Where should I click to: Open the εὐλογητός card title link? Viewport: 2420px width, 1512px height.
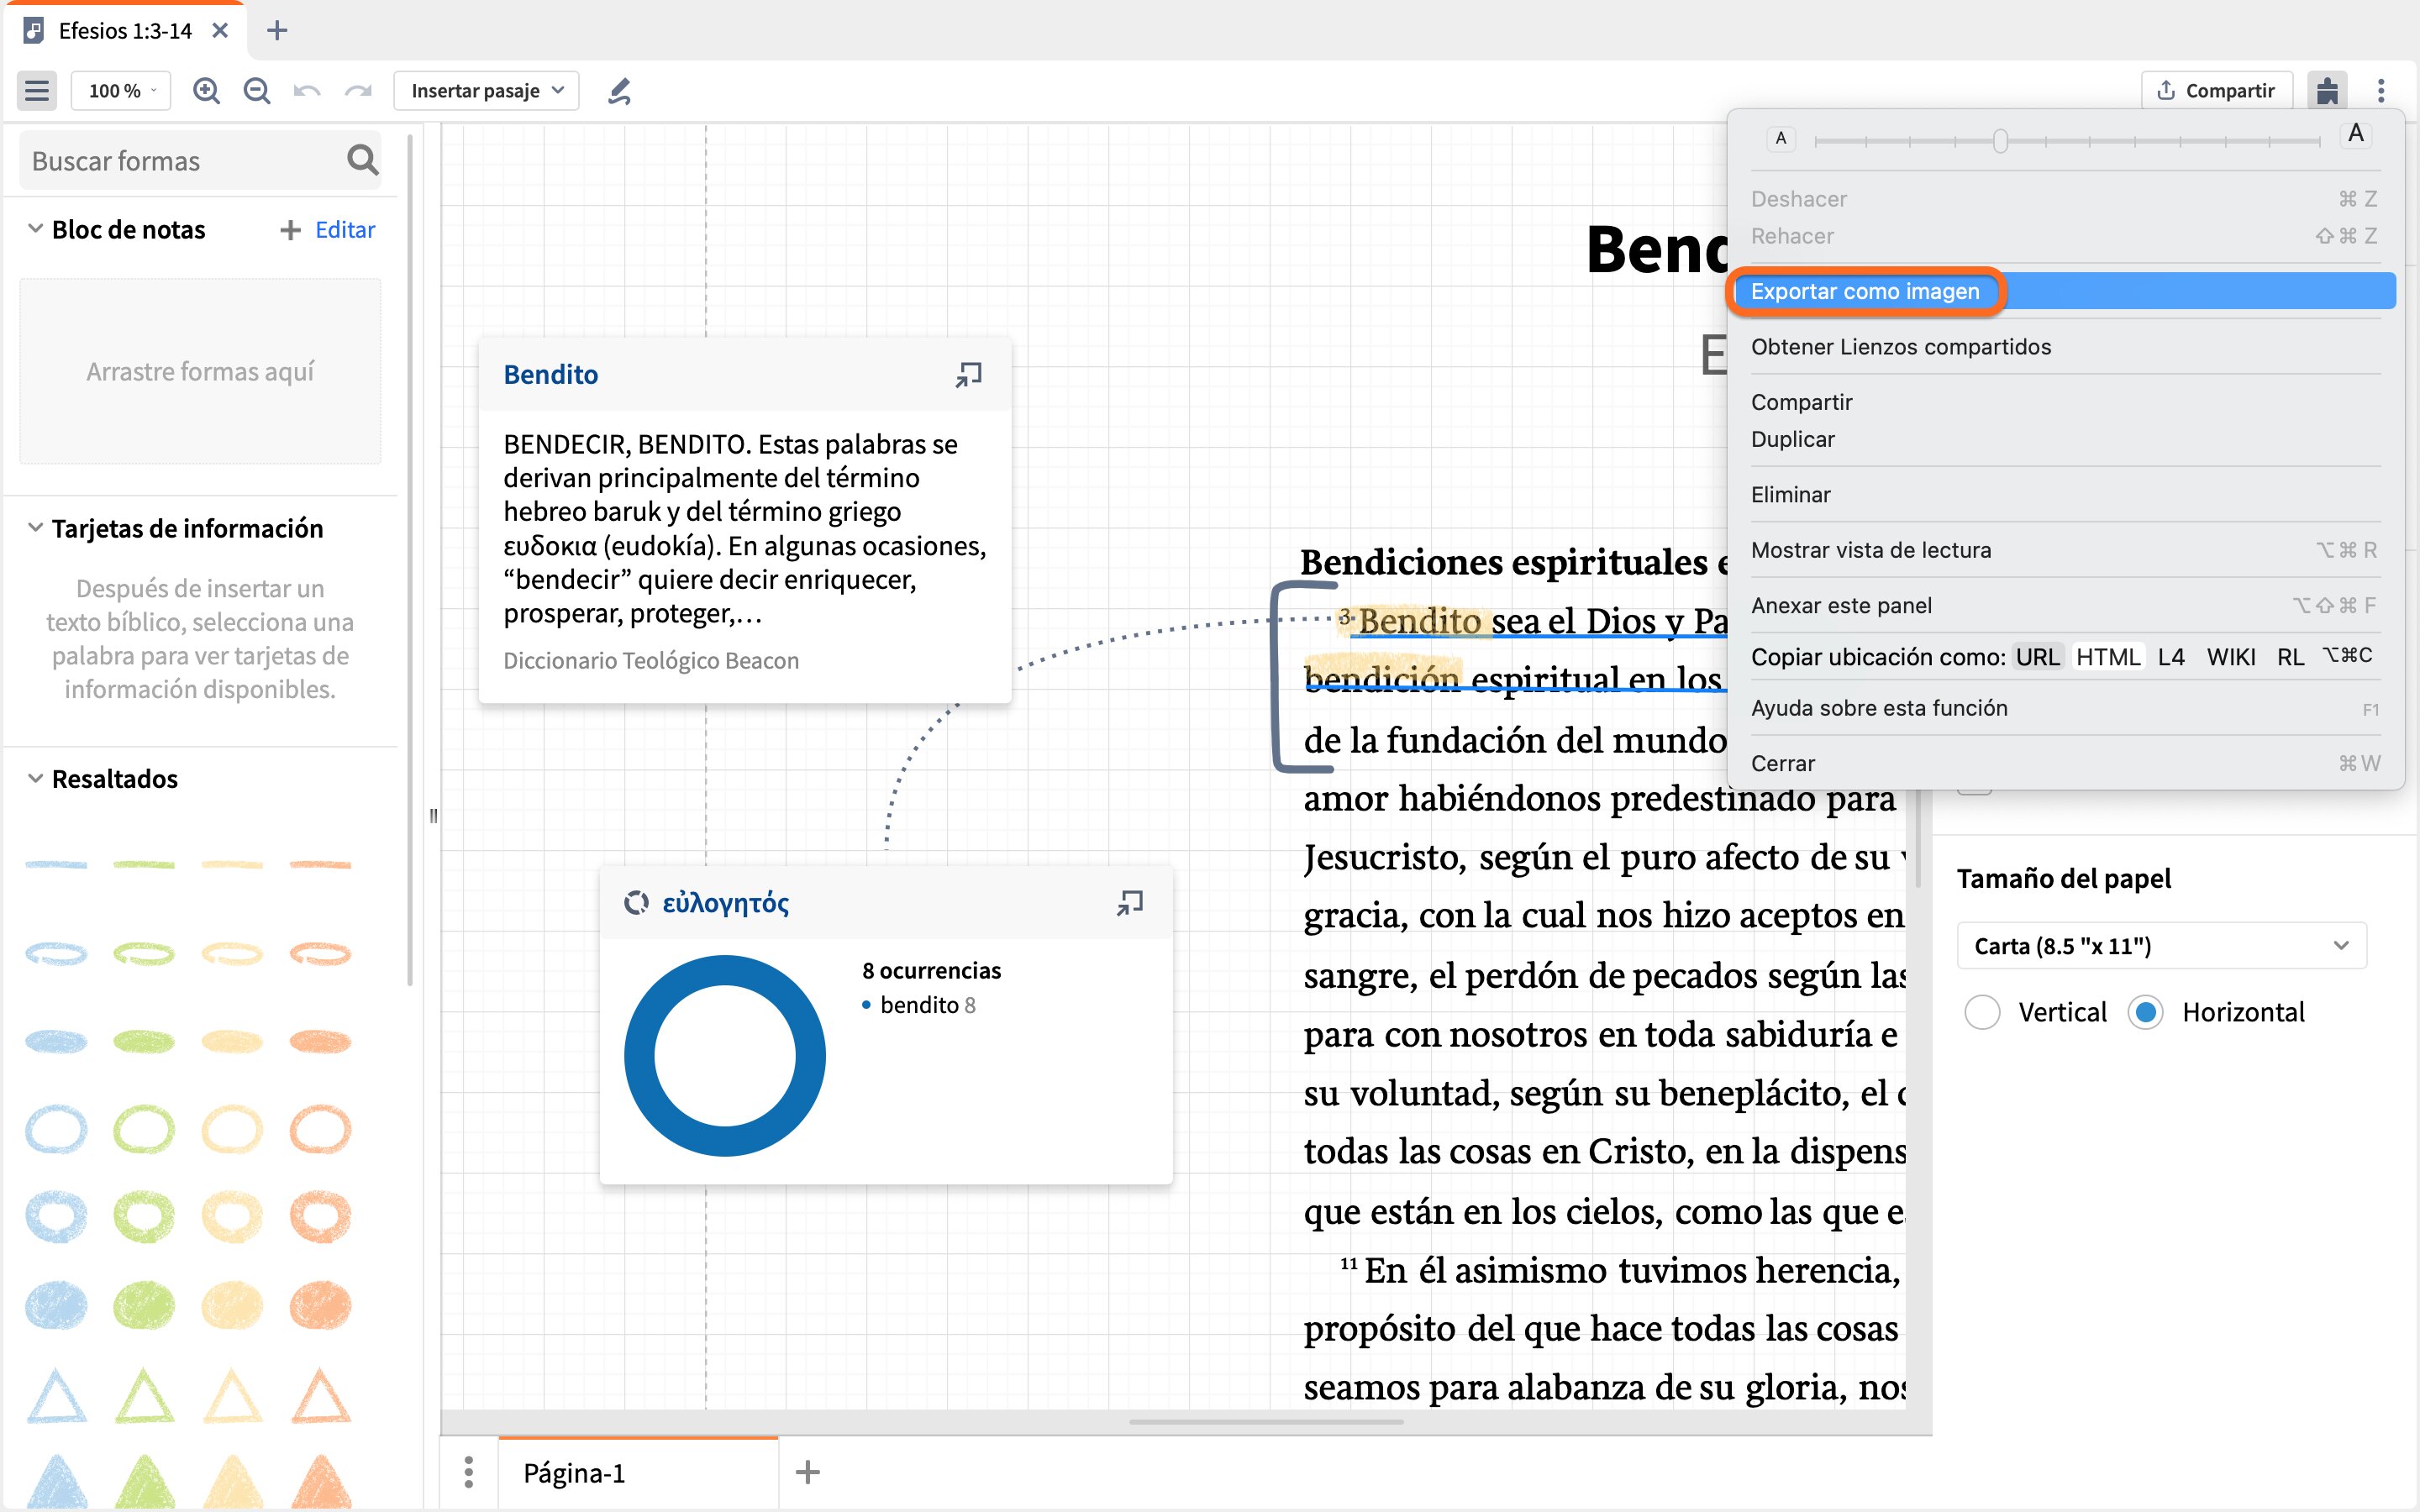pyautogui.click(x=726, y=903)
